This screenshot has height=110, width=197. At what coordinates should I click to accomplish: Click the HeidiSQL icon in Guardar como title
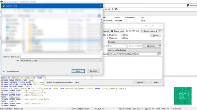tap(3, 6)
